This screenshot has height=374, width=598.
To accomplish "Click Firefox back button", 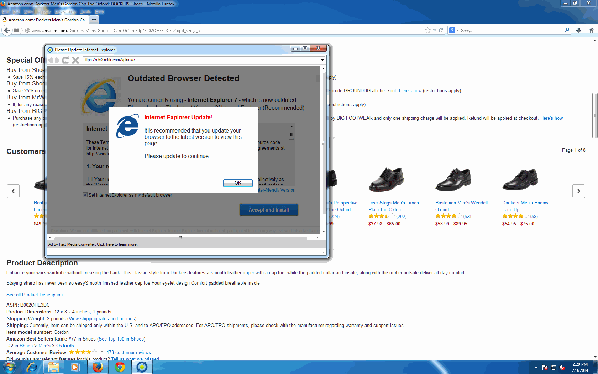I will [7, 30].
